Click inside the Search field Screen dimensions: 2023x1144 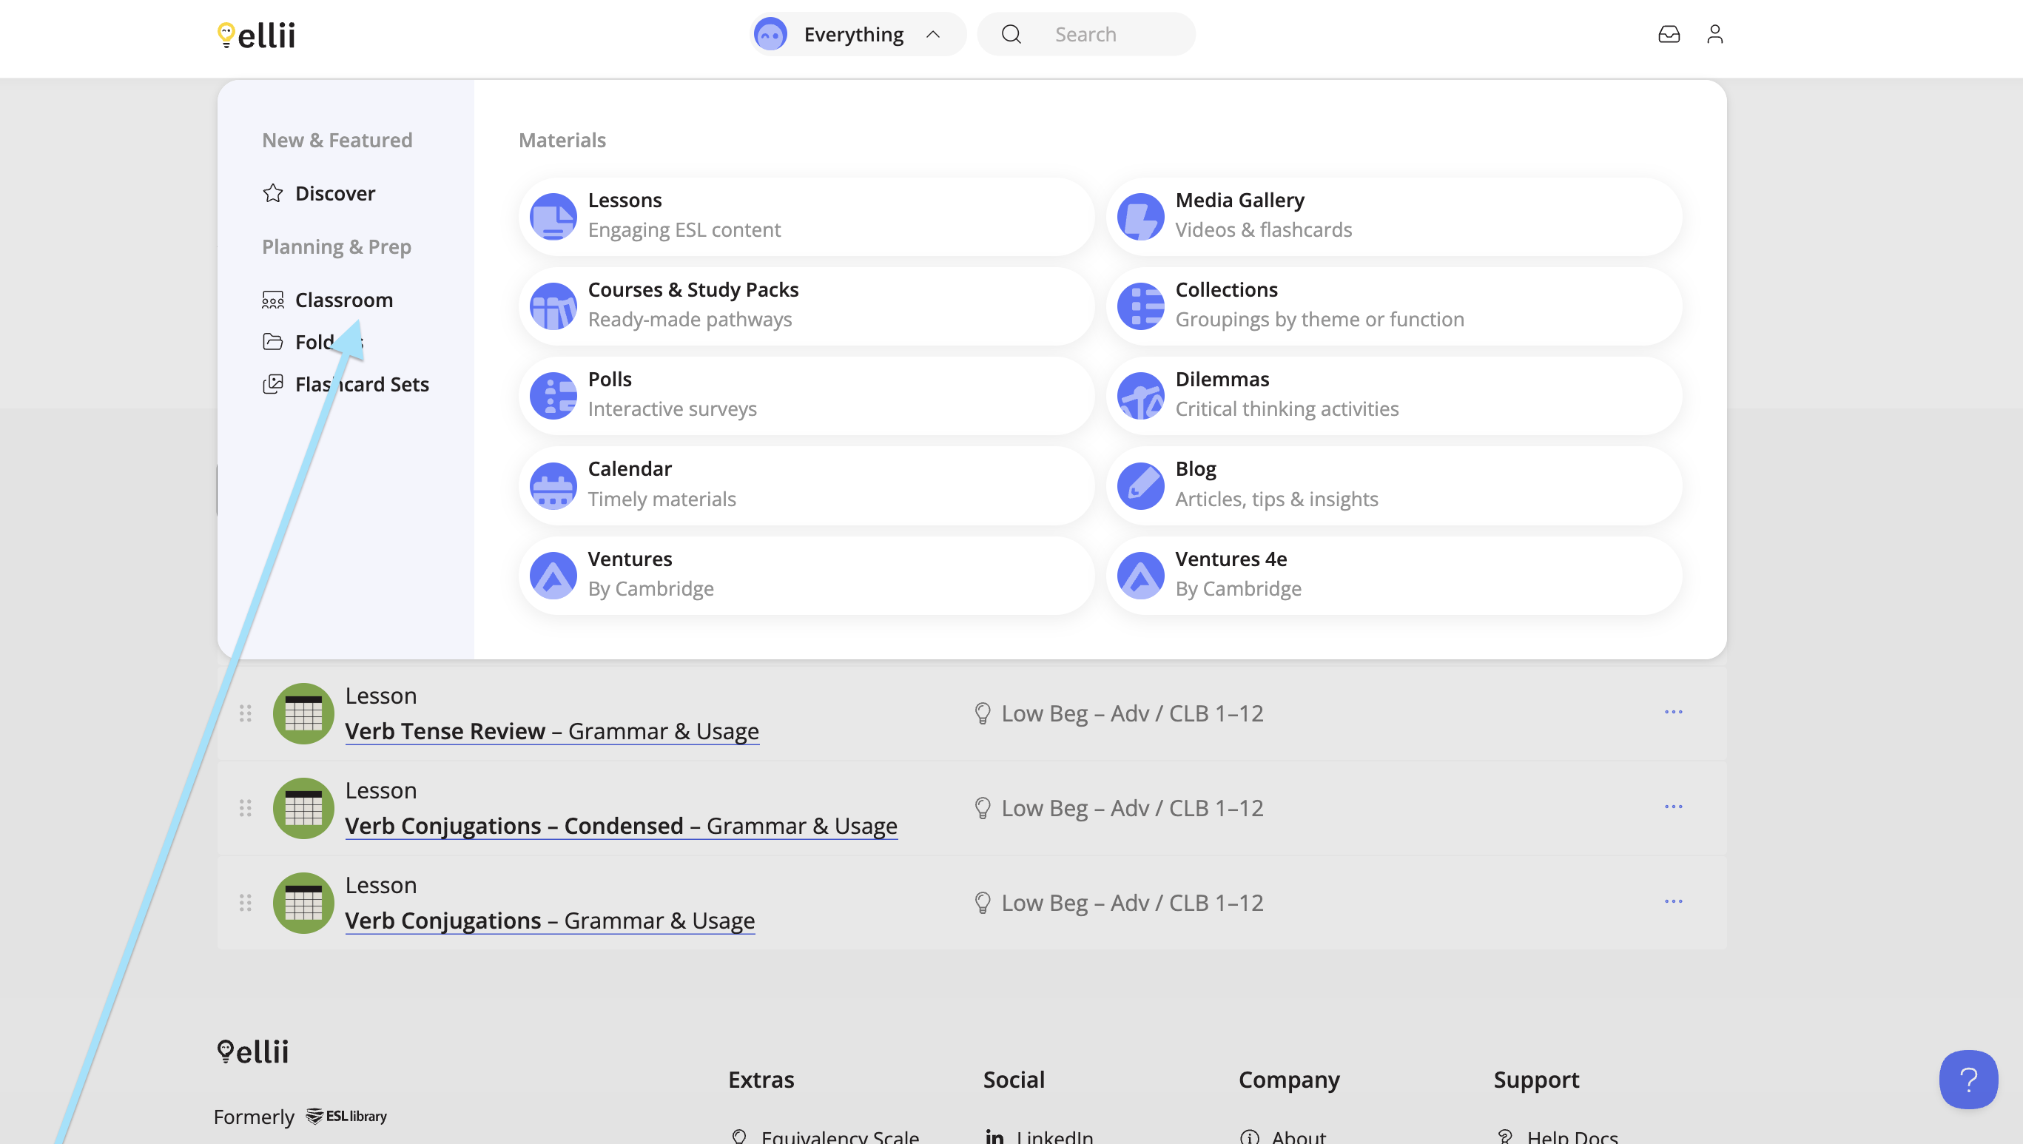pos(1085,34)
